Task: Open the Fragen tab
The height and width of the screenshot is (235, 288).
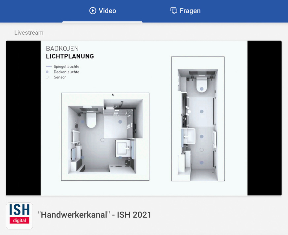Action: click(x=185, y=11)
